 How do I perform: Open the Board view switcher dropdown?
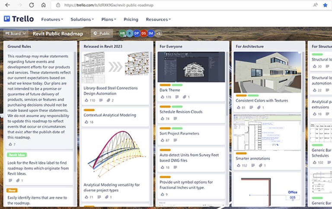coord(16,33)
